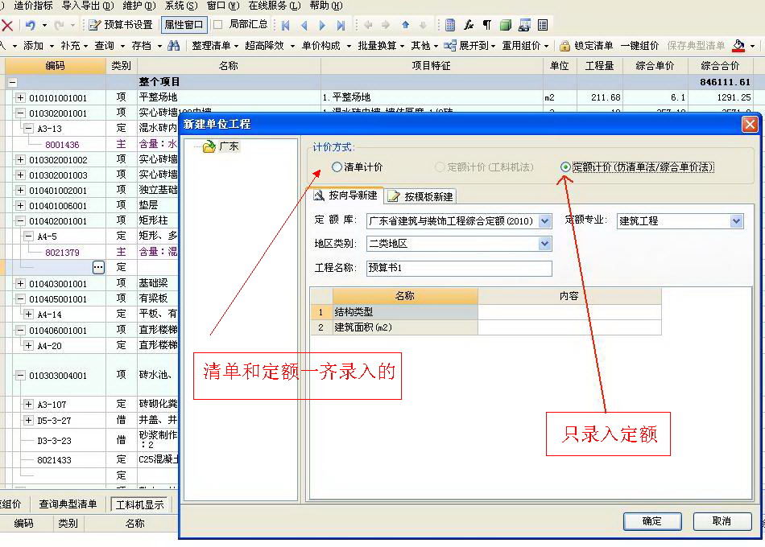Expand the A4-14 sub-row
Viewport: 765px width, 547px height.
(28, 315)
